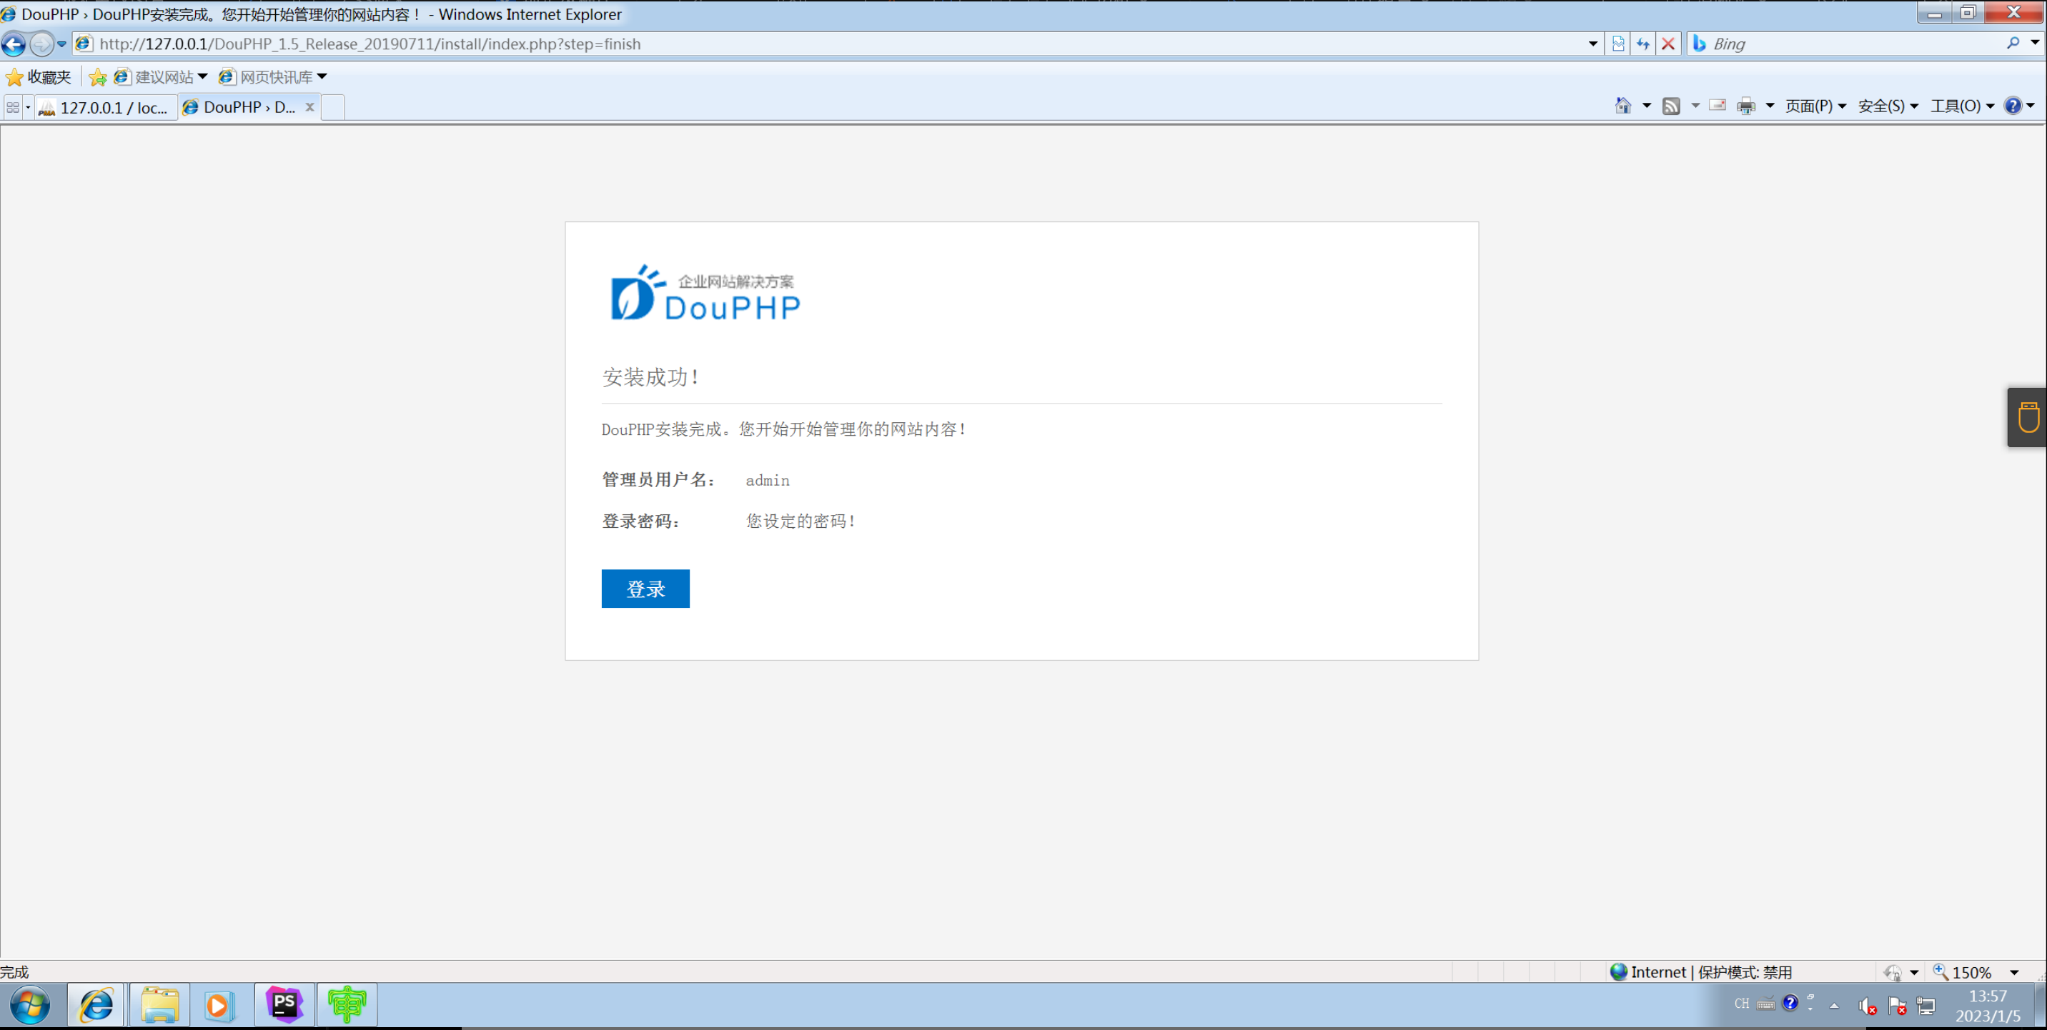The width and height of the screenshot is (2047, 1030).
Task: Open the 网页快讯库 web slice gallery
Action: (x=273, y=77)
